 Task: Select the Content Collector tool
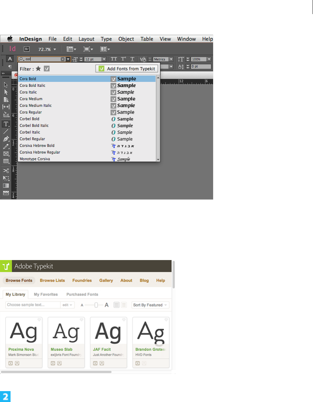pos(6,115)
